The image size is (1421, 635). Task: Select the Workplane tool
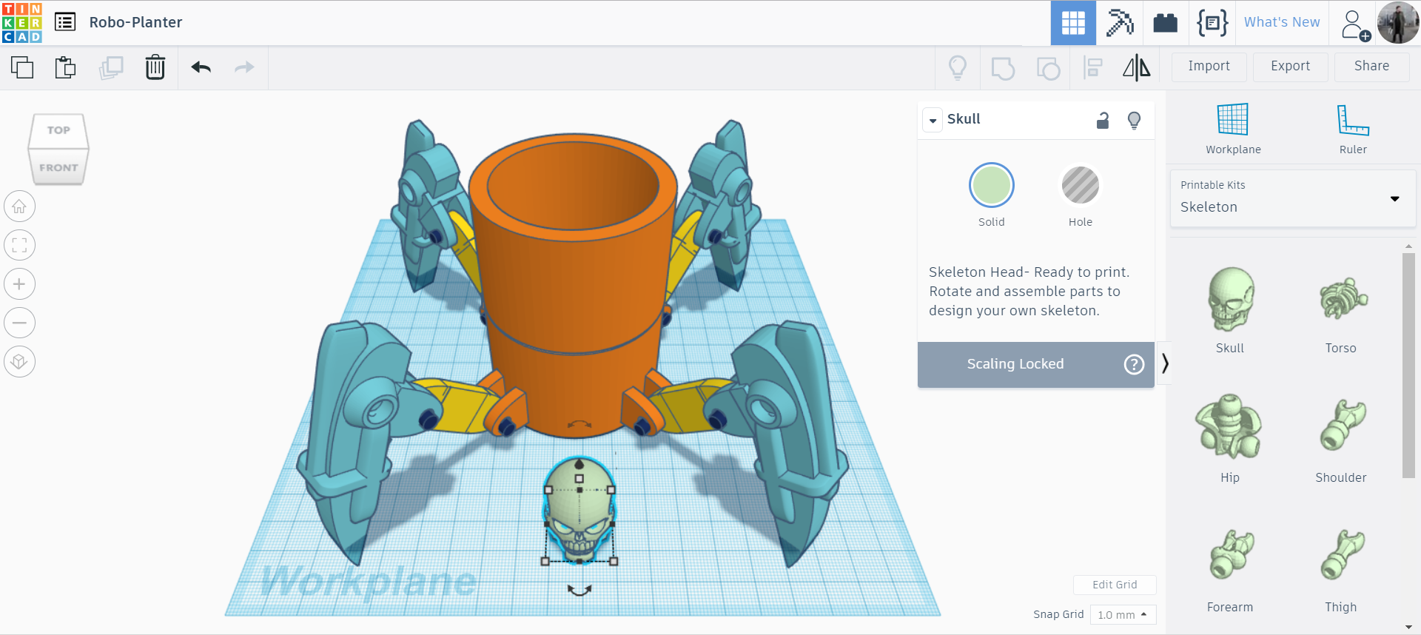[x=1233, y=129]
